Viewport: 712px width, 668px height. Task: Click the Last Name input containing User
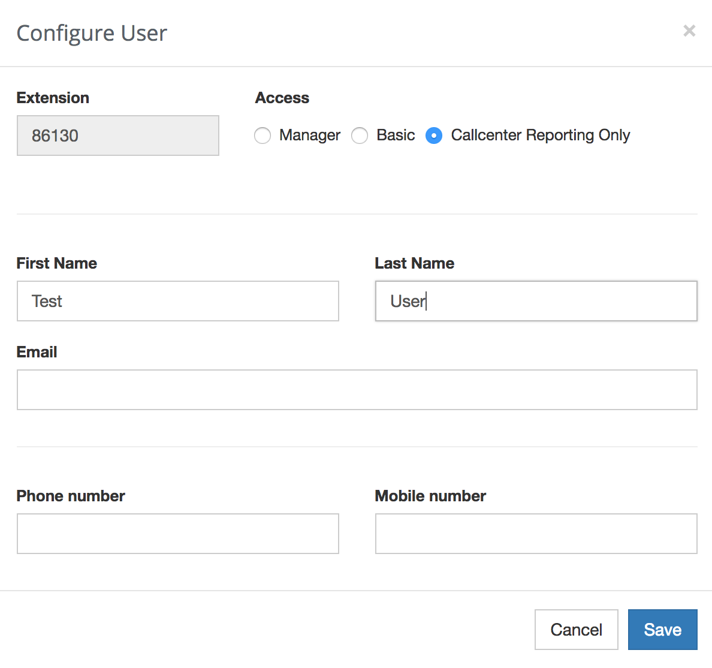pos(536,301)
